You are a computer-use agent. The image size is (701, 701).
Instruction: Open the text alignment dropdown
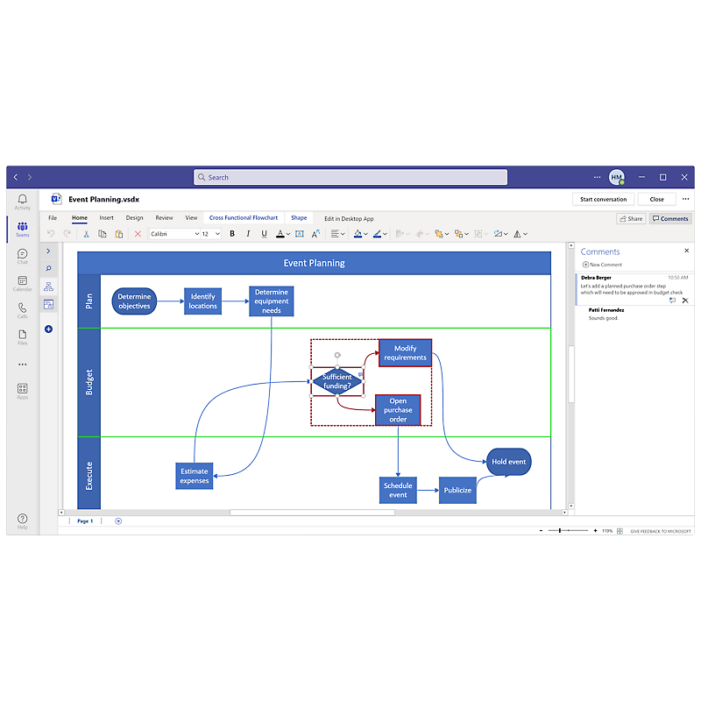(337, 233)
